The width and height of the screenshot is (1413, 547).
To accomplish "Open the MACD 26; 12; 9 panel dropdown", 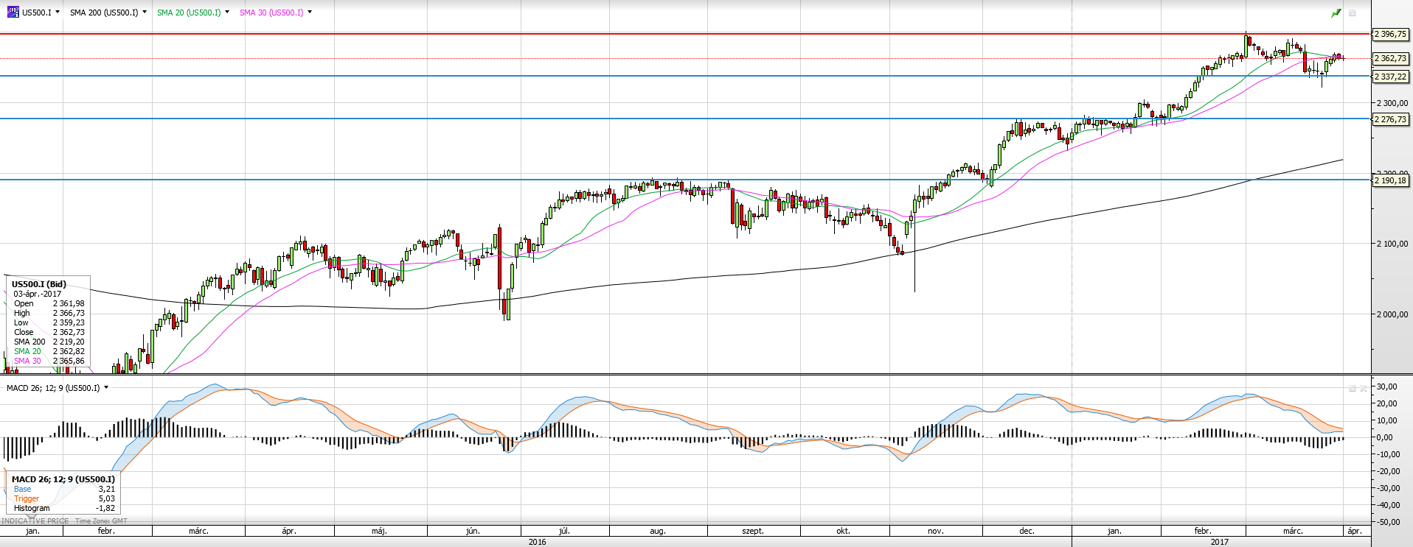I will pyautogui.click(x=106, y=388).
